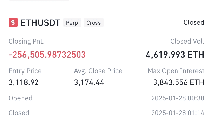Click the Closed row label at bottom

pos(19,113)
